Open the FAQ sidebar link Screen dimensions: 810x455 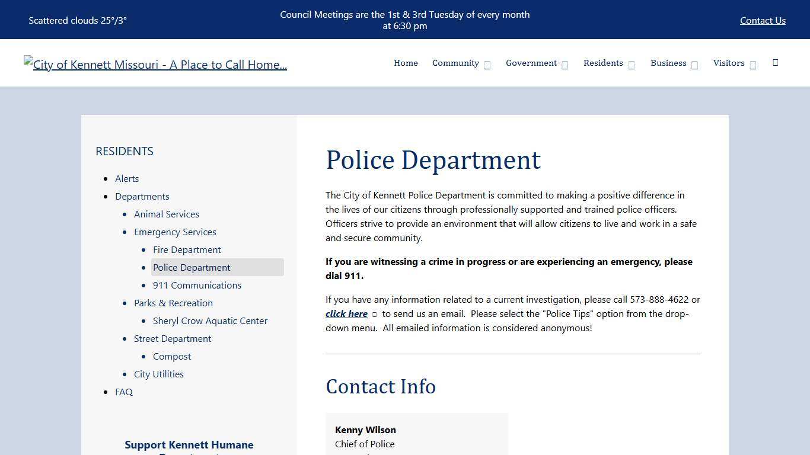tap(124, 392)
